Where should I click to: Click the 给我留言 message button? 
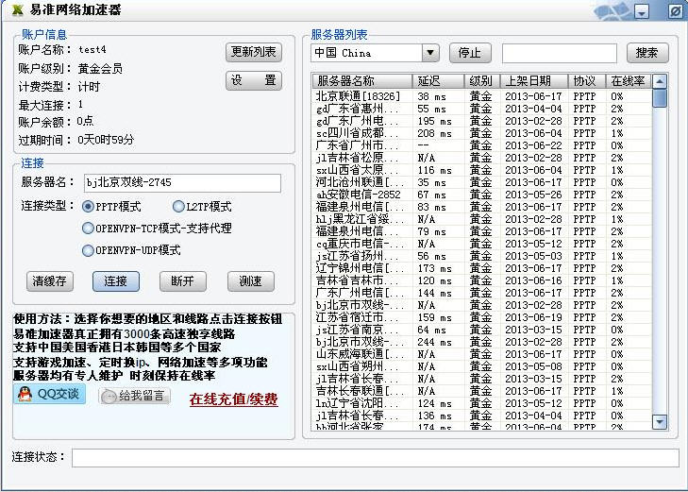(x=134, y=396)
